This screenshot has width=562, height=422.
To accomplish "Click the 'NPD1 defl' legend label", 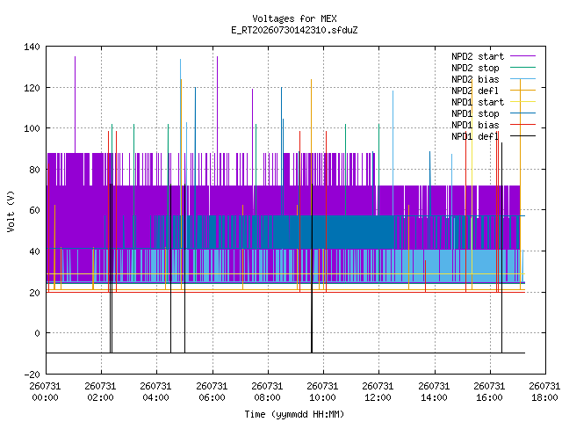I will pos(475,137).
